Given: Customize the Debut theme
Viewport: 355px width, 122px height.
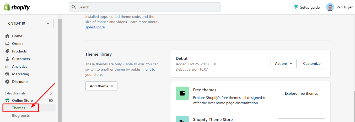Looking at the screenshot, I should (x=312, y=63).
